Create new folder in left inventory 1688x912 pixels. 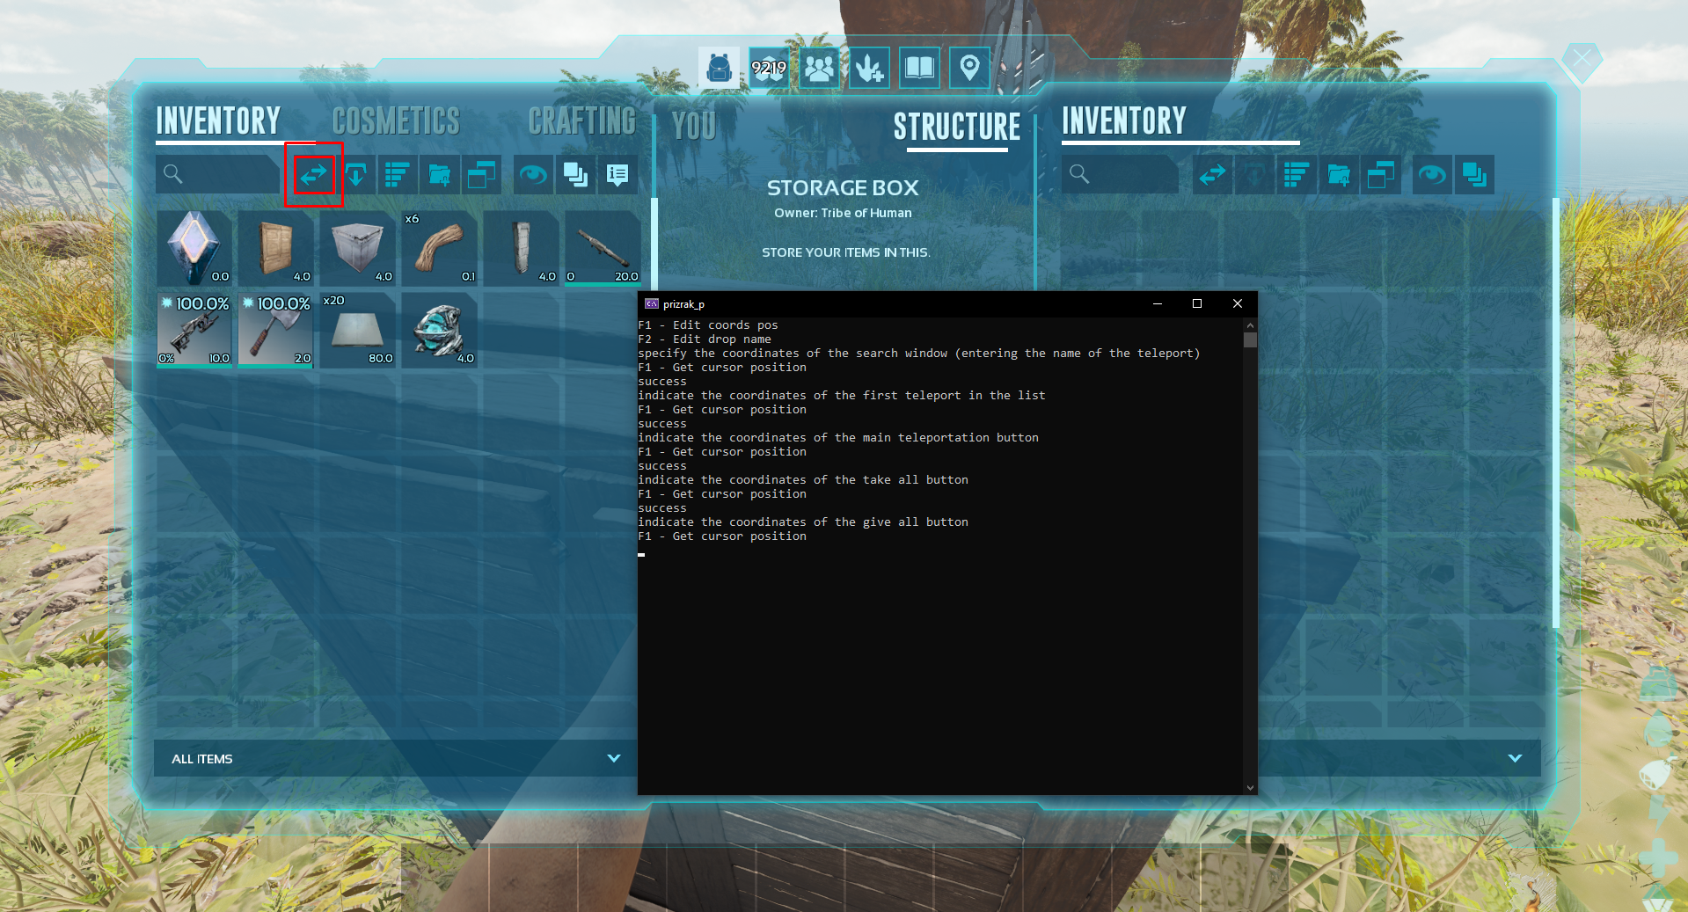pos(440,175)
